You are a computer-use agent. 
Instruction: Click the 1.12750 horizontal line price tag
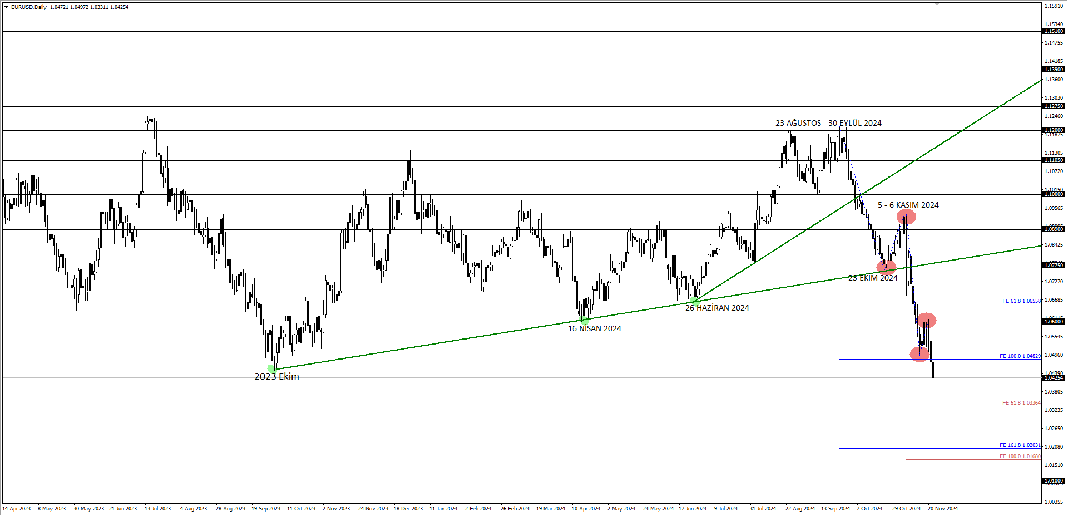(1054, 106)
